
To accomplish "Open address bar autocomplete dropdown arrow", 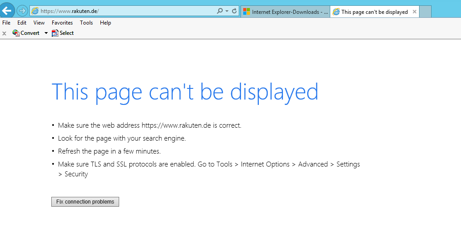I will point(227,11).
